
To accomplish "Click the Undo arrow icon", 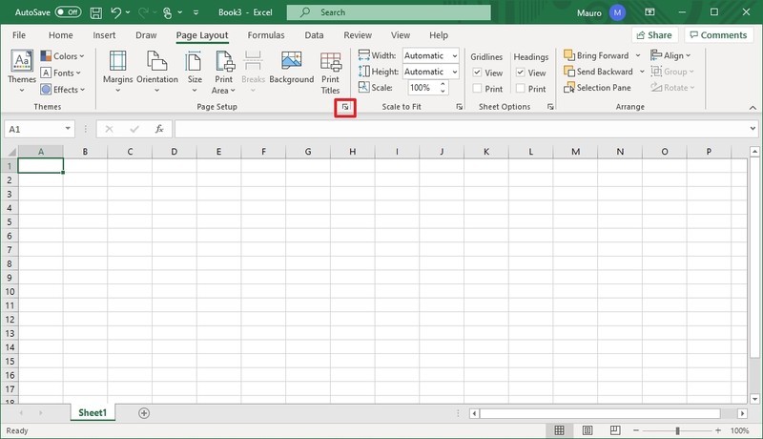I will click(115, 12).
